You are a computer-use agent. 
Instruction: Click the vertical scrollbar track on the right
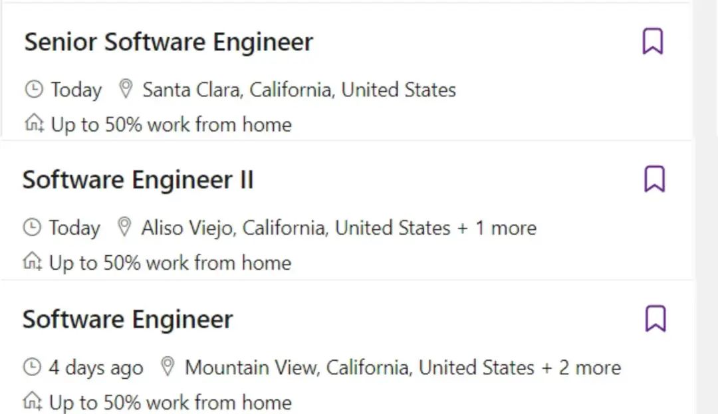pyautogui.click(x=705, y=207)
